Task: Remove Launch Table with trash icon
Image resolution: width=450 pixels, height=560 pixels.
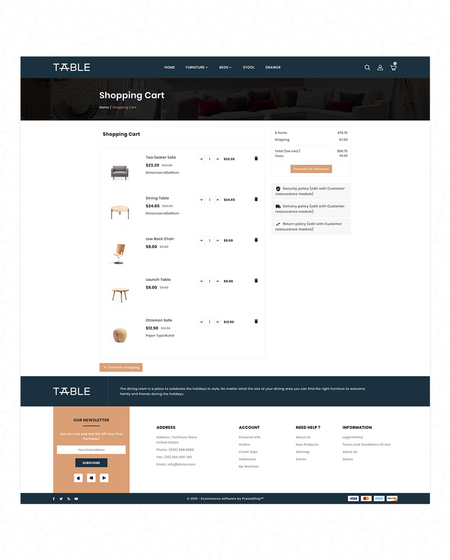Action: [x=256, y=280]
